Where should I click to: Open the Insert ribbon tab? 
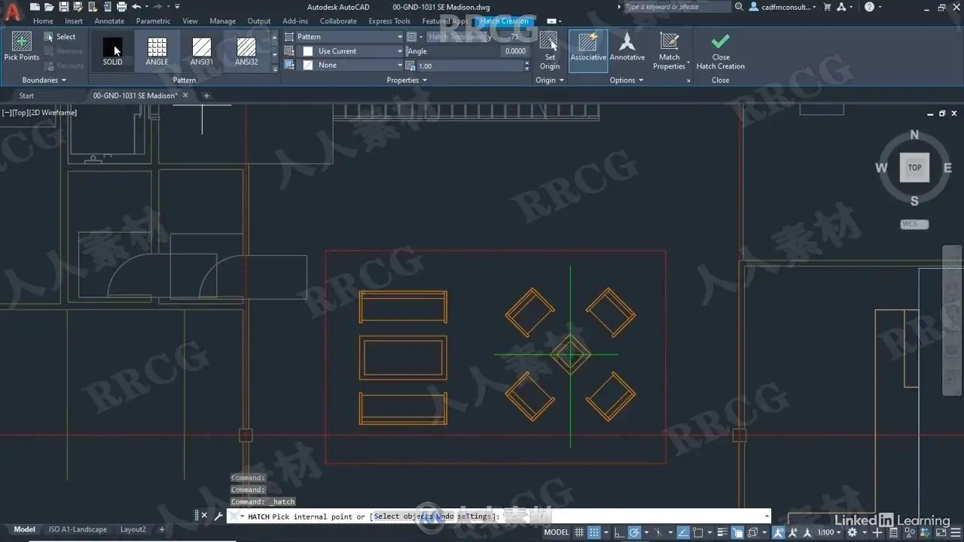click(x=74, y=21)
